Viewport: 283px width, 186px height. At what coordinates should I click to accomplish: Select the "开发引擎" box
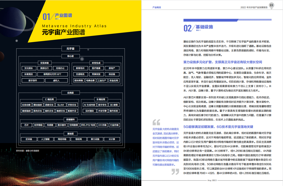point(102,111)
